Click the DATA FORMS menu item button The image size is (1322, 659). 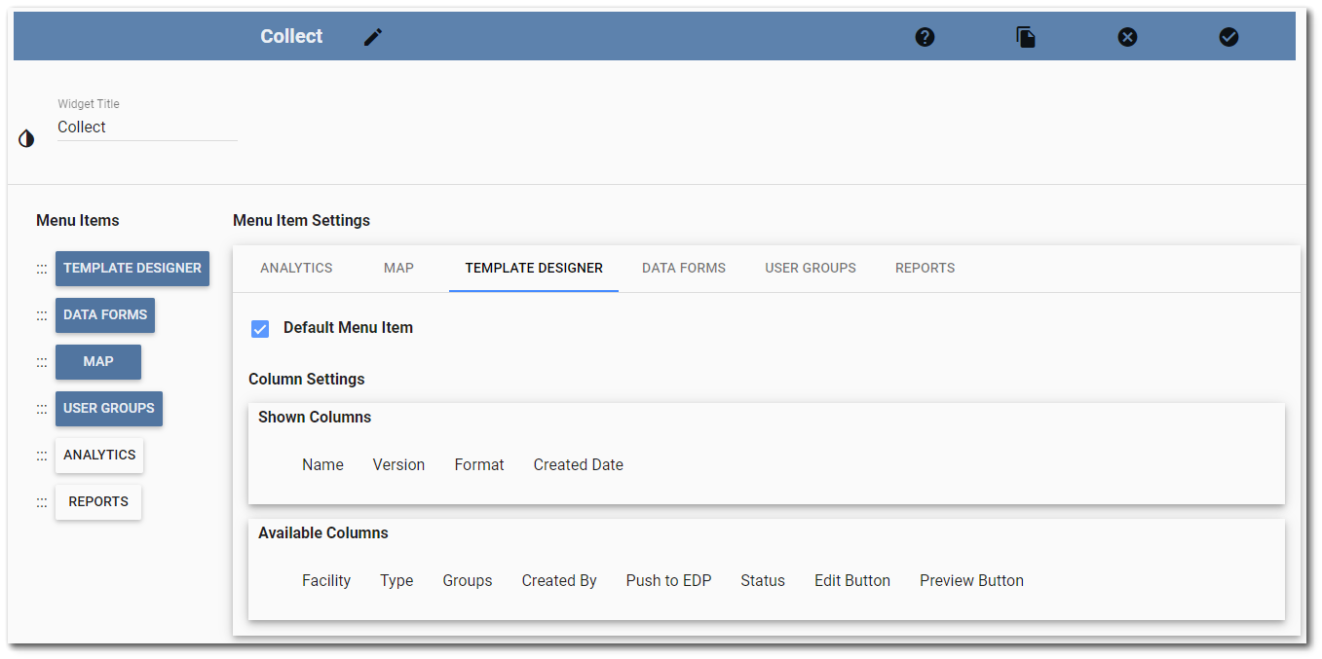tap(104, 314)
